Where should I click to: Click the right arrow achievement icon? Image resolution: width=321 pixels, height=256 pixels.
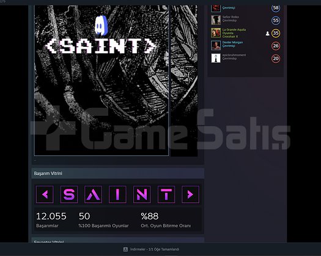pyautogui.click(x=190, y=194)
